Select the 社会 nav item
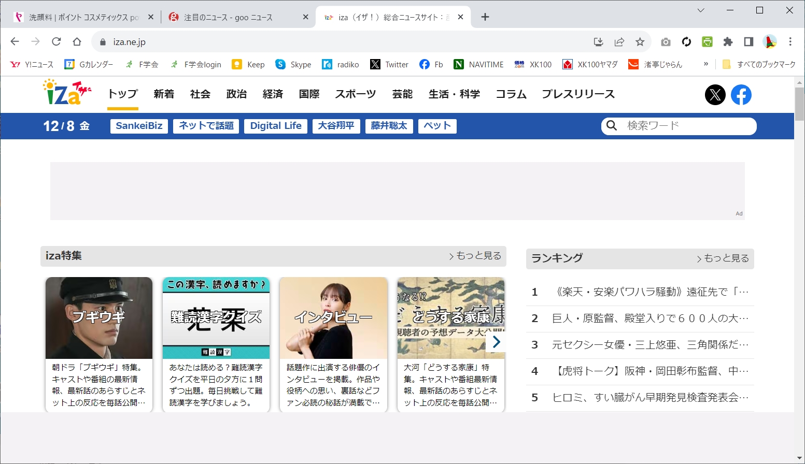The image size is (805, 464). point(200,94)
